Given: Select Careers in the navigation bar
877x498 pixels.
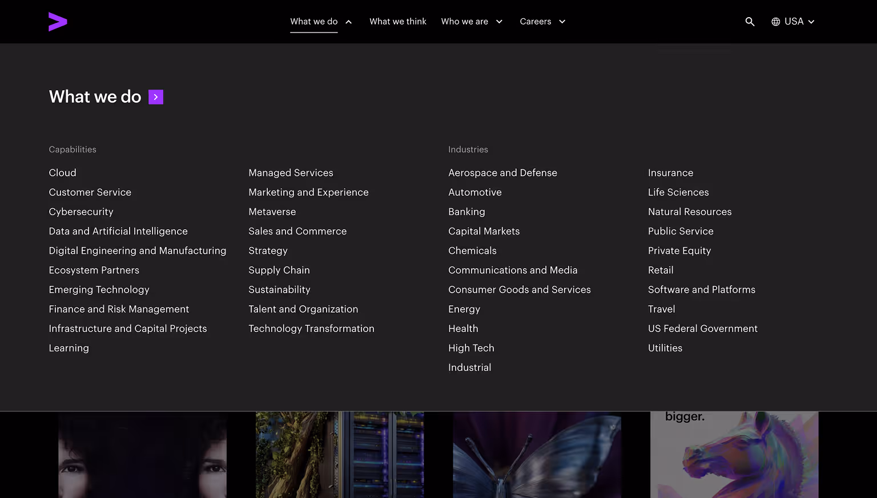Looking at the screenshot, I should point(536,21).
